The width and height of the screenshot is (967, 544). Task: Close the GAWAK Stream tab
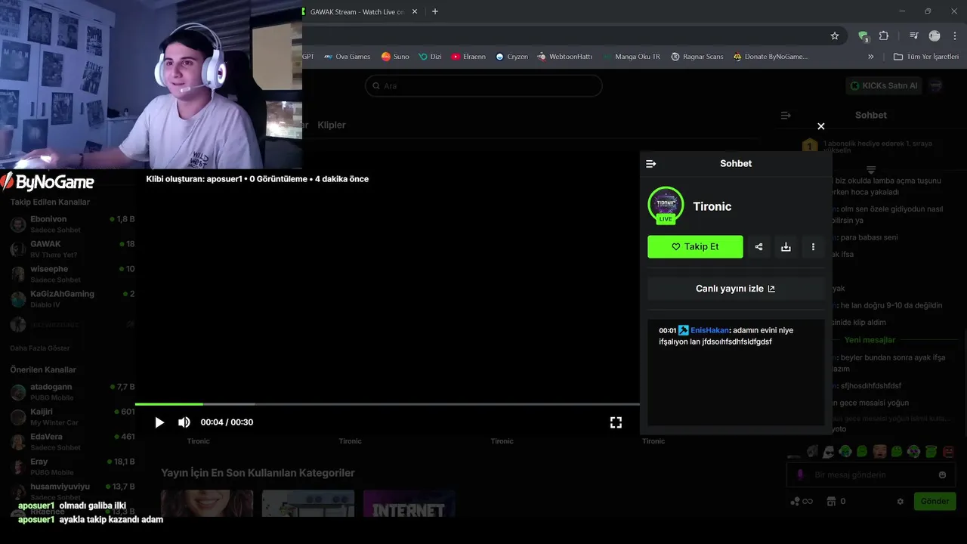click(414, 11)
